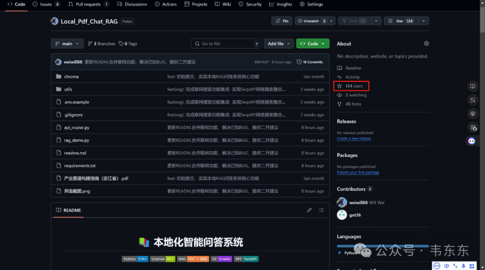The image size is (485, 270).
Task: View the 2 watching link
Action: [352, 95]
